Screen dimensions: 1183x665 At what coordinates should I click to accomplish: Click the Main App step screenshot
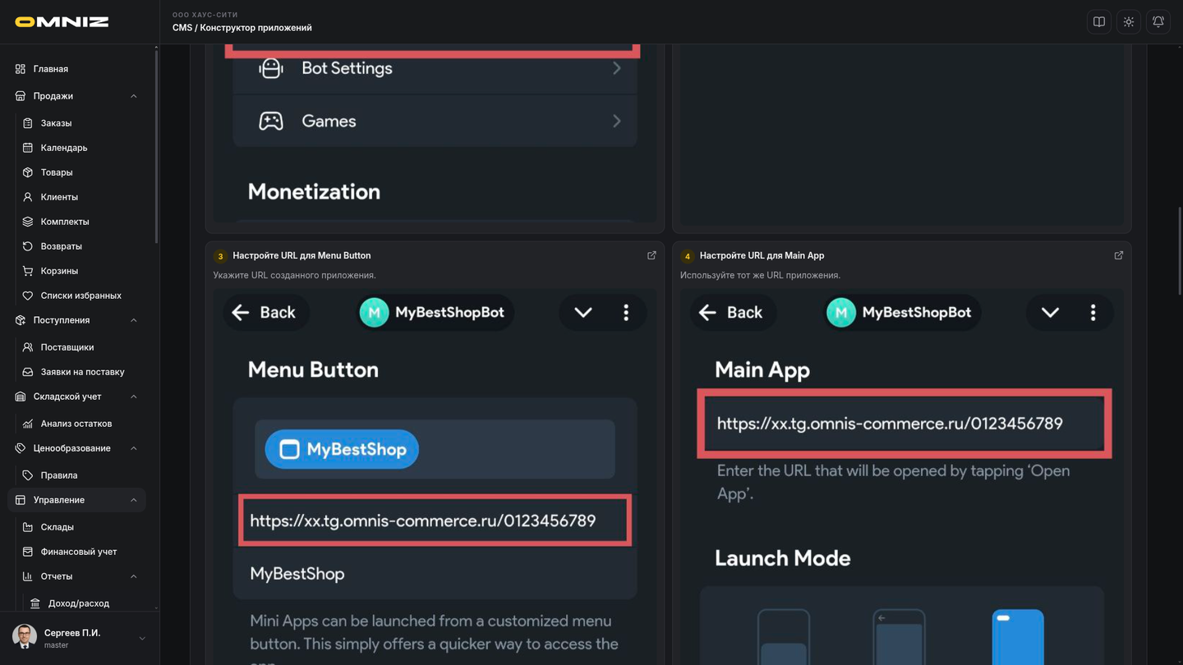[x=902, y=476]
